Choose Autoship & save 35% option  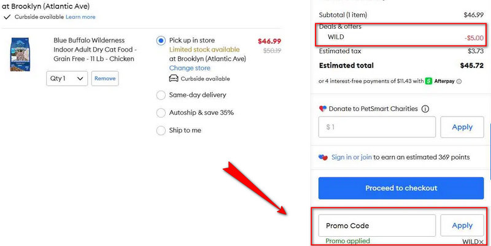[x=161, y=113]
